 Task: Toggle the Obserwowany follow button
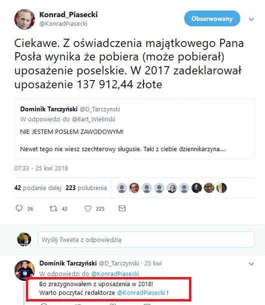tap(212, 18)
